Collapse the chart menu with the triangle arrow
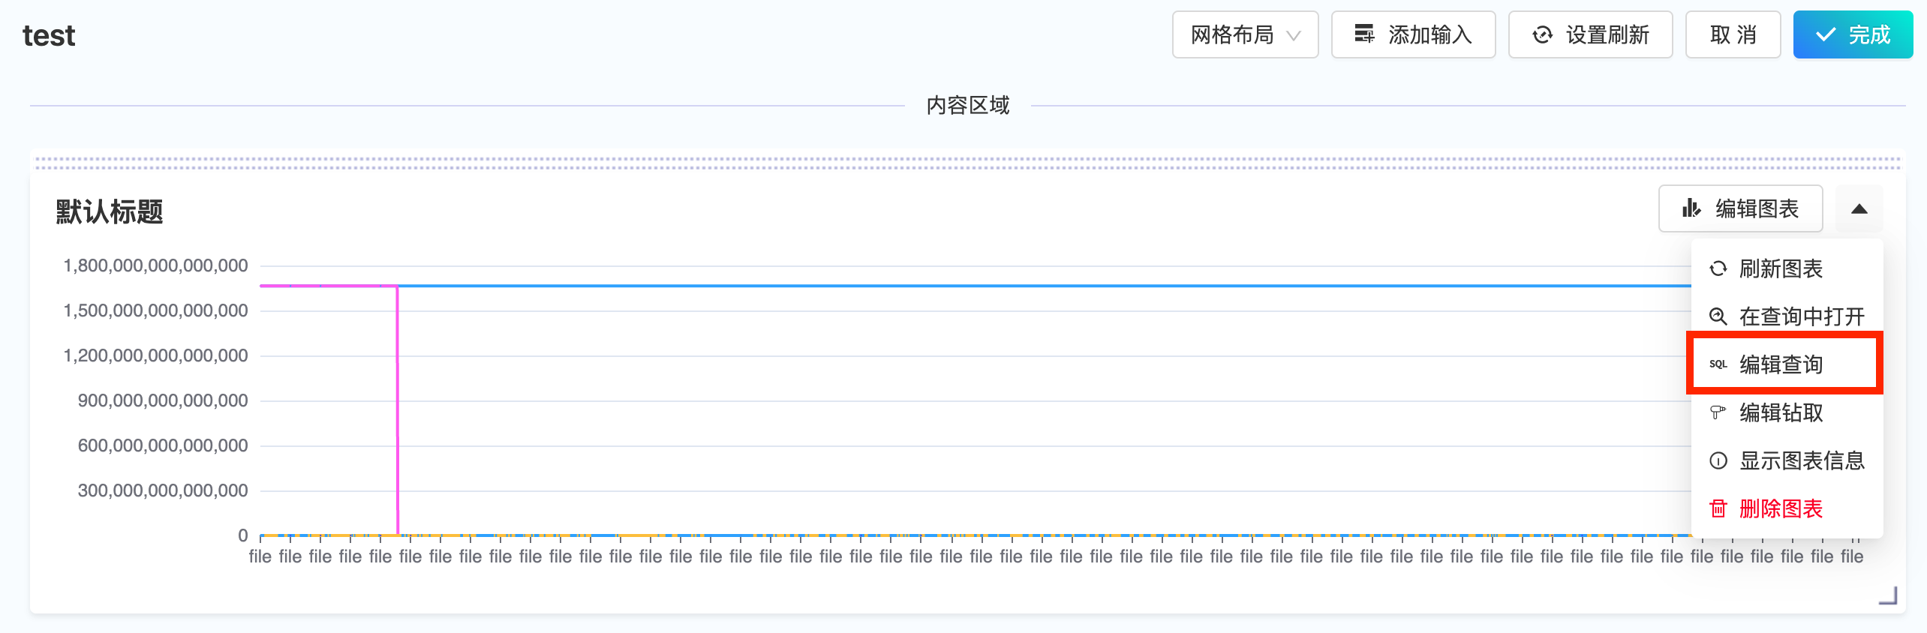The height and width of the screenshot is (633, 1927). 1859,208
